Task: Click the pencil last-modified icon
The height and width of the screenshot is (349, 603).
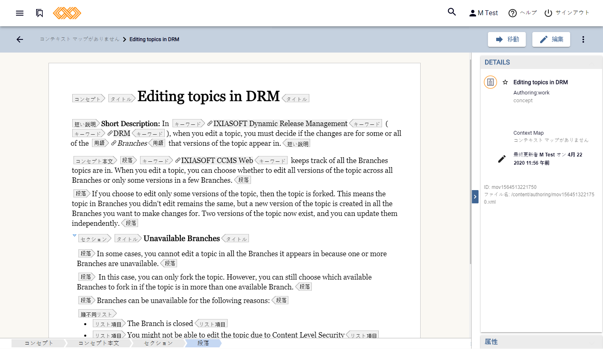Action: (502, 159)
